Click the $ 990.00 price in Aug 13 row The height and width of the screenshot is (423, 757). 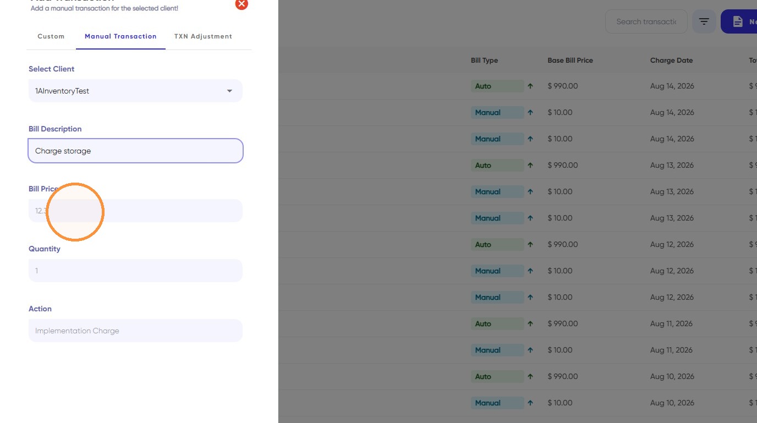563,165
